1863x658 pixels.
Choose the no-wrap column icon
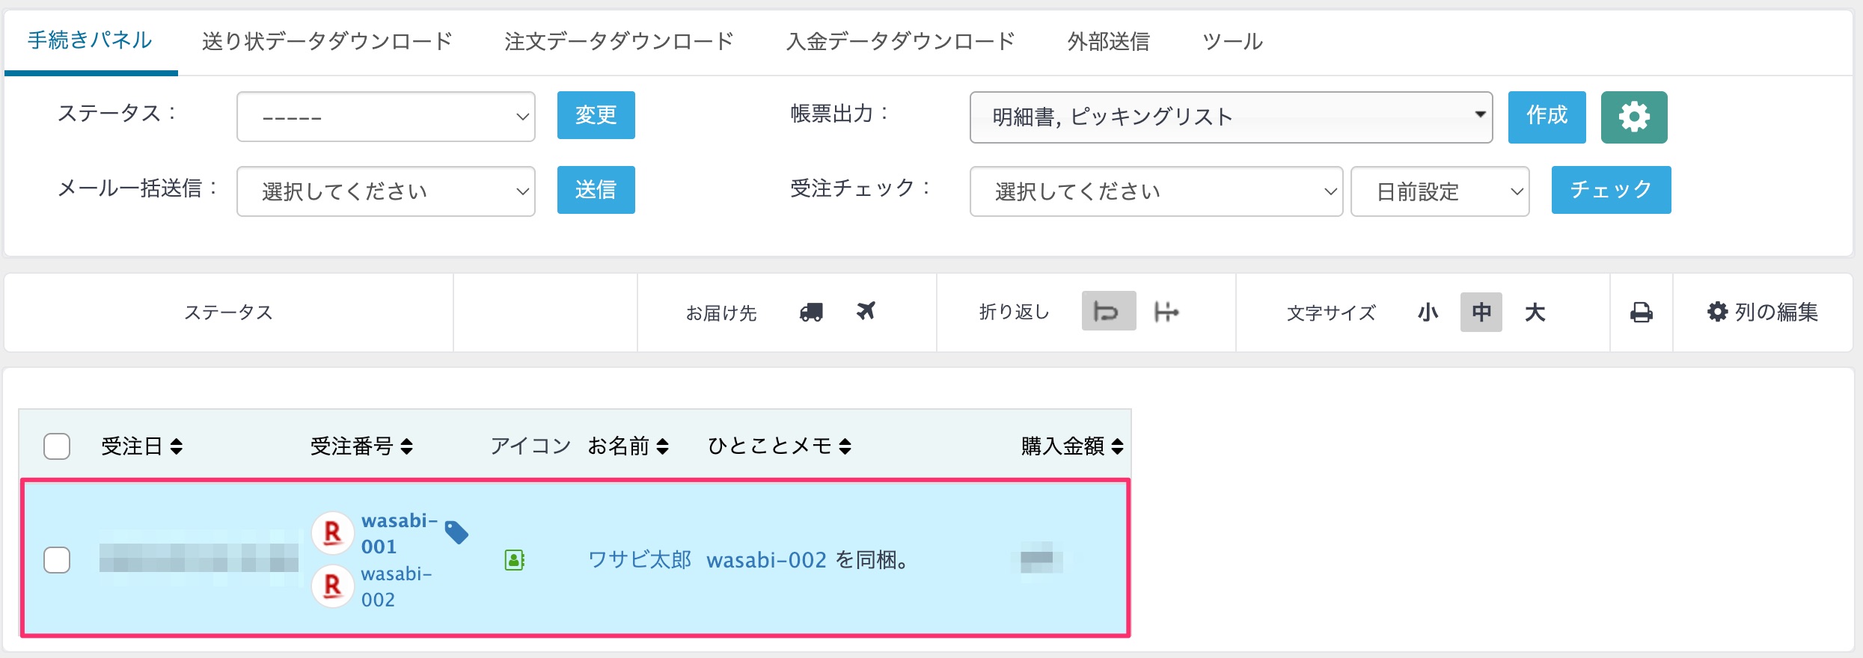pos(1166,311)
